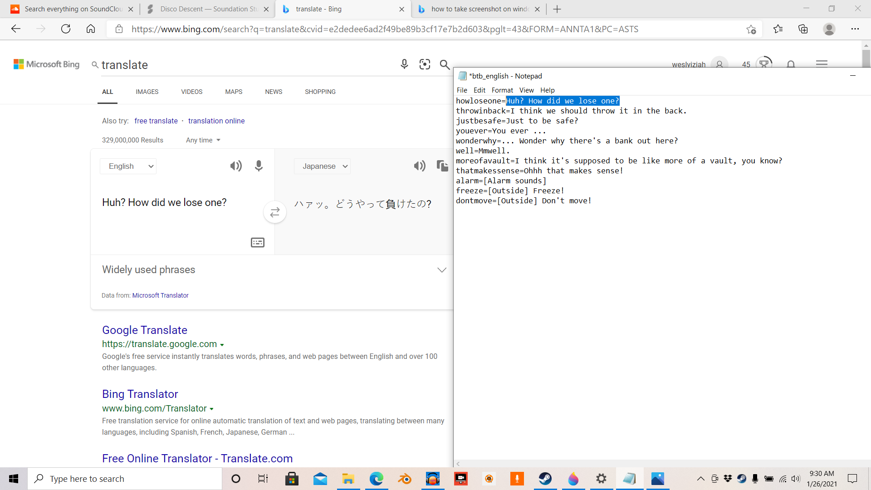Open the Any time filter dropdown
The image size is (871, 490).
click(203, 140)
